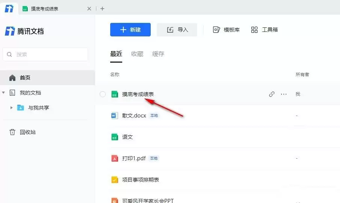
Task: Open more options for 摸底考成绩表
Action: click(x=284, y=94)
